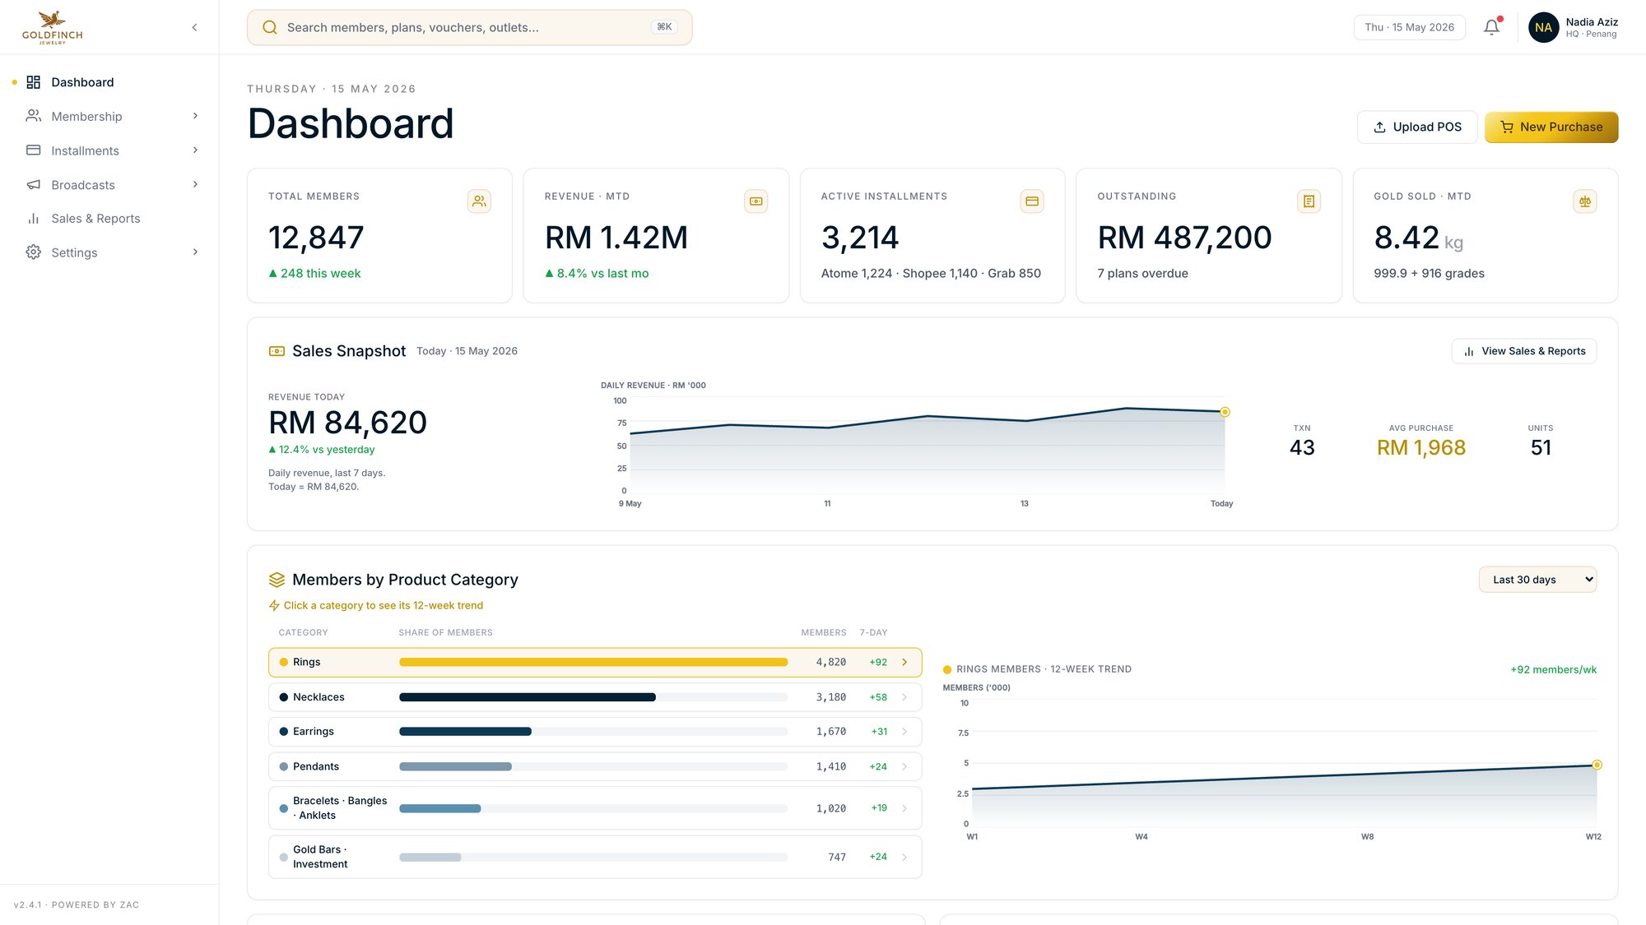Click the Settings gear icon
This screenshot has width=1646, height=925.
coord(34,252)
